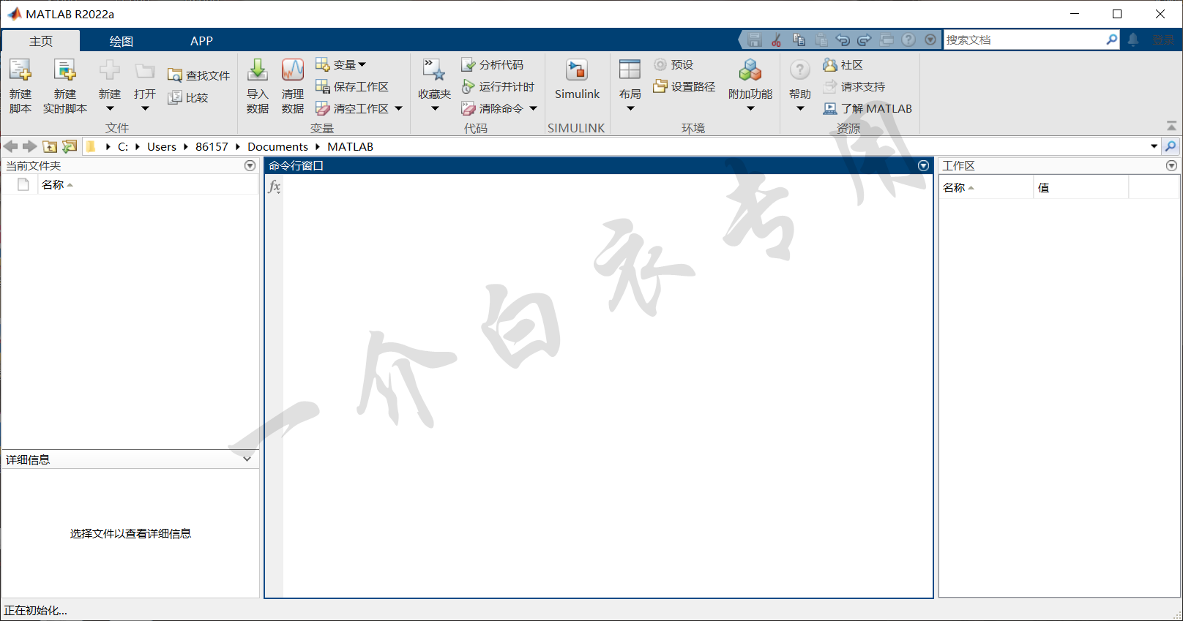Image resolution: width=1183 pixels, height=621 pixels.
Task: Go forward with the address bar forward arrow
Action: (x=29, y=146)
